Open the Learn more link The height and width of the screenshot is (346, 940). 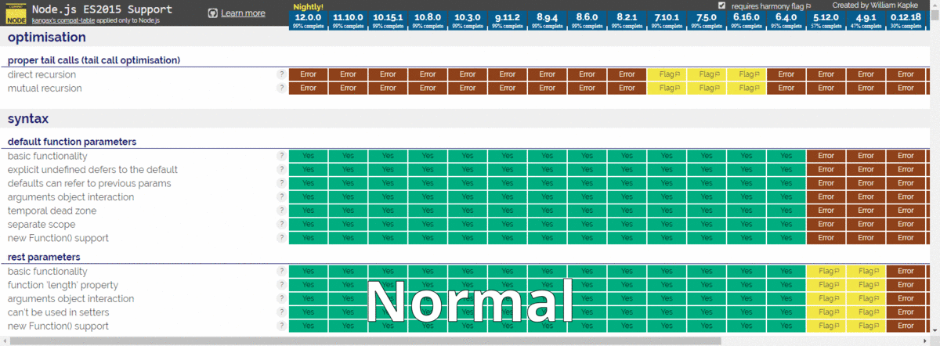243,13
